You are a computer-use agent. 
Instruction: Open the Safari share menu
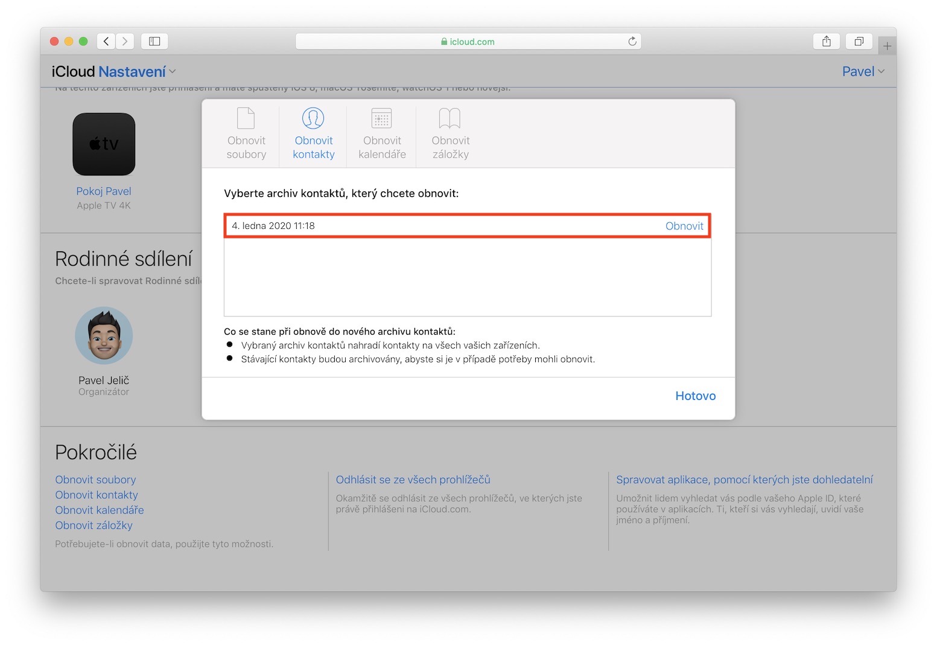tap(827, 41)
